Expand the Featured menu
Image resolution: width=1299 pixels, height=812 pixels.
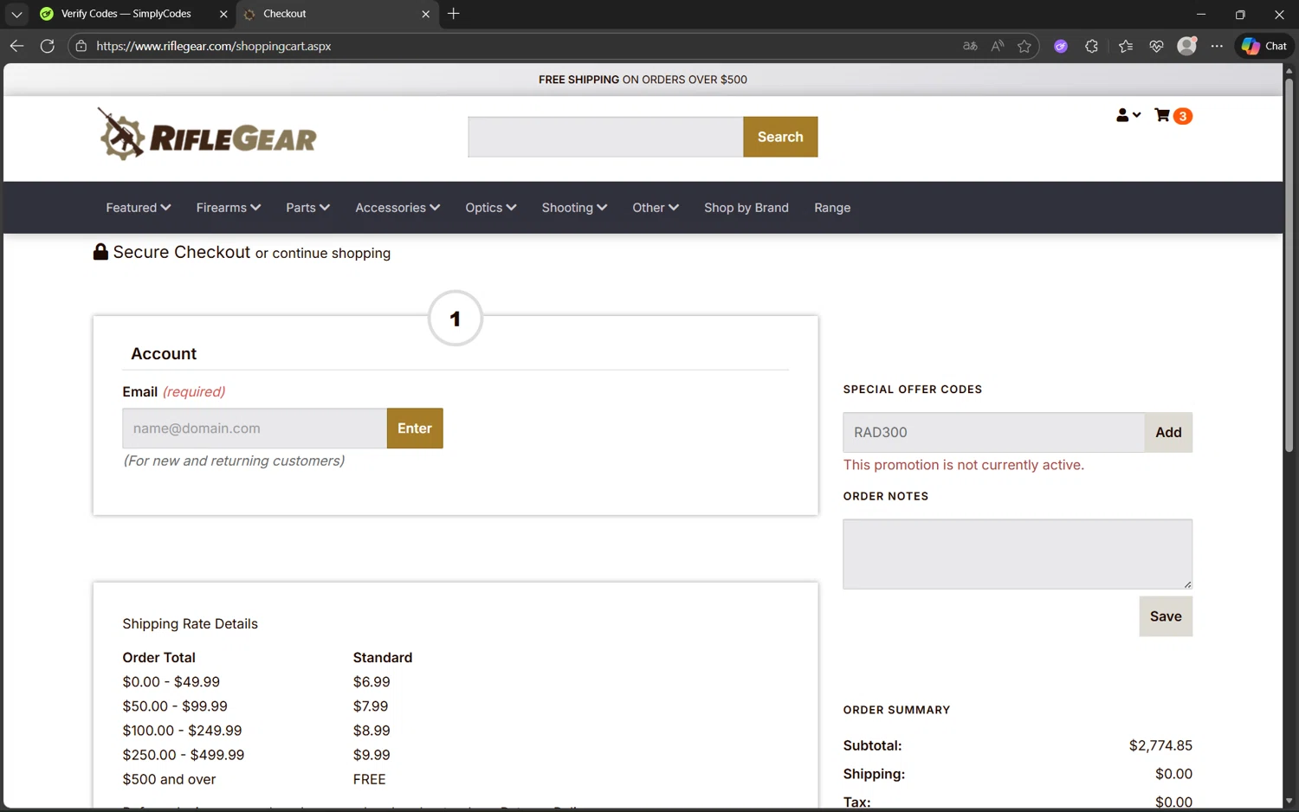[139, 208]
